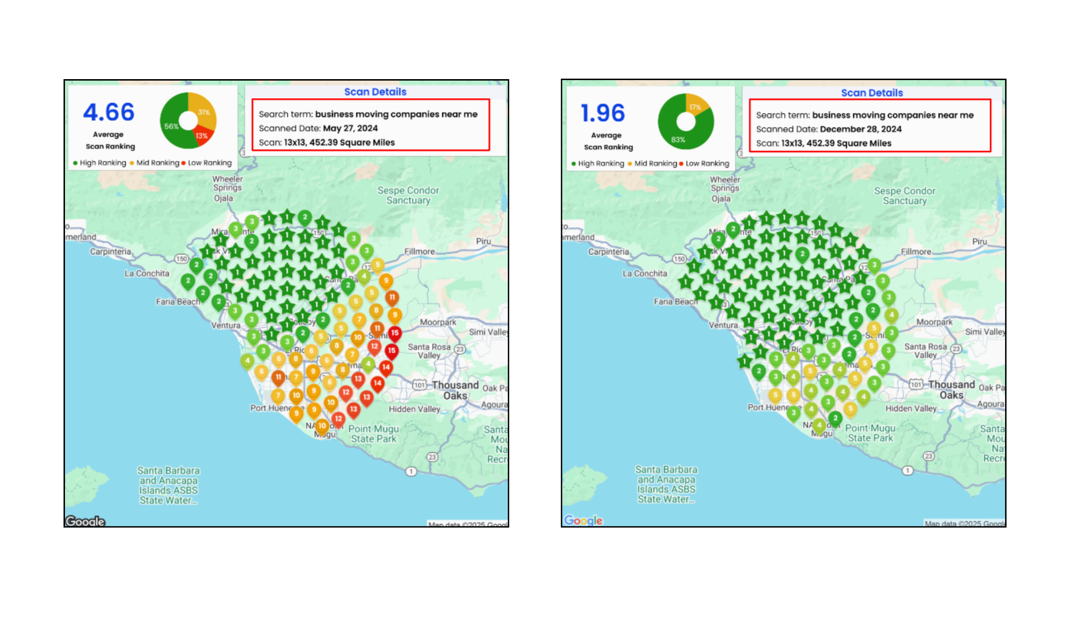Open the Scan Details header on the left panel
Viewport: 1075px width, 635px height.
[x=375, y=92]
